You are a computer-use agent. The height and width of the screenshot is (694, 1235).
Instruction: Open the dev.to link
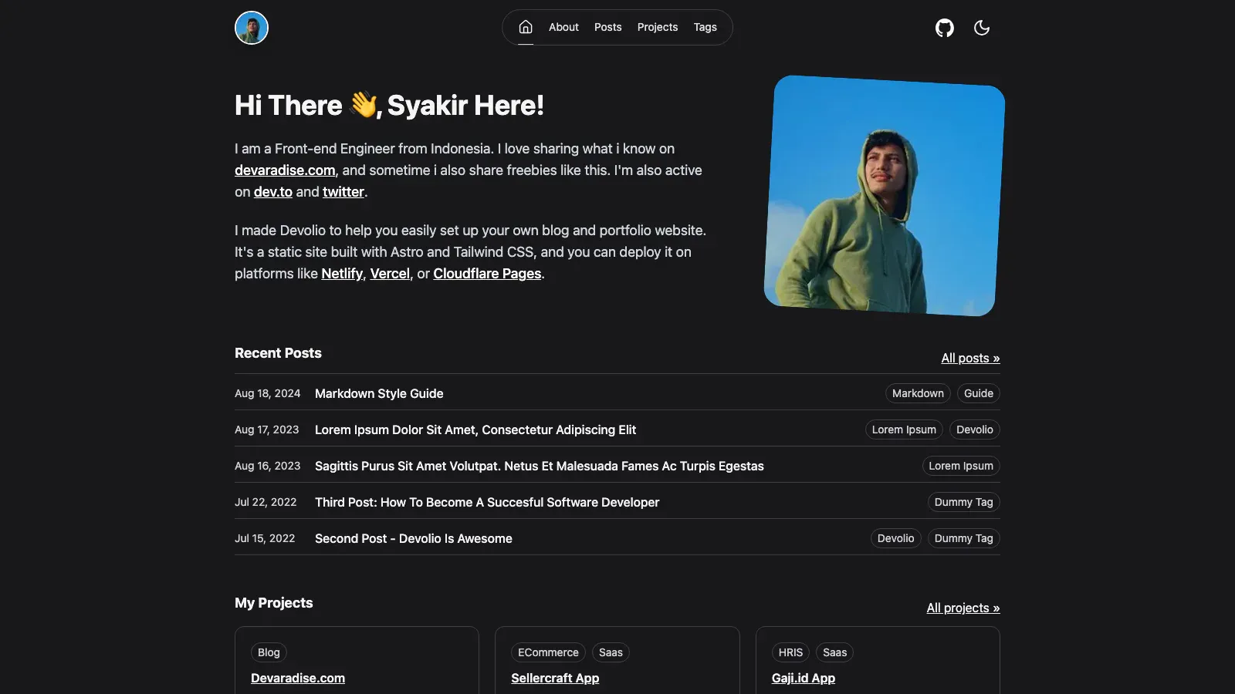(273, 192)
